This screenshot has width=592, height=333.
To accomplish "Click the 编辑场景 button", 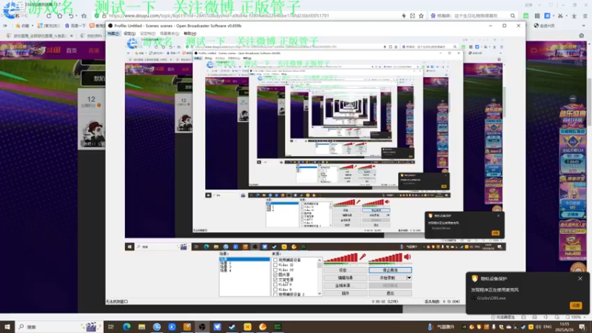I will [x=345, y=278].
